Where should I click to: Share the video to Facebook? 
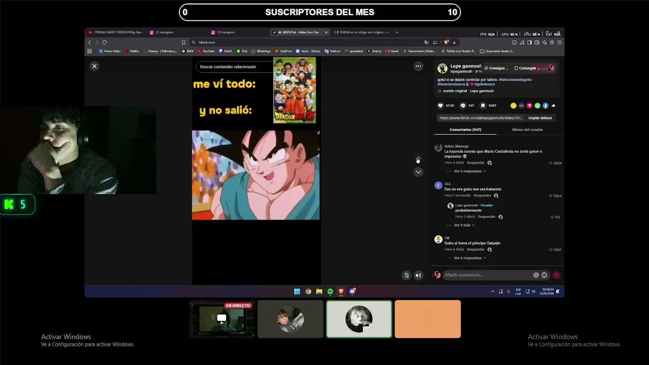[546, 105]
